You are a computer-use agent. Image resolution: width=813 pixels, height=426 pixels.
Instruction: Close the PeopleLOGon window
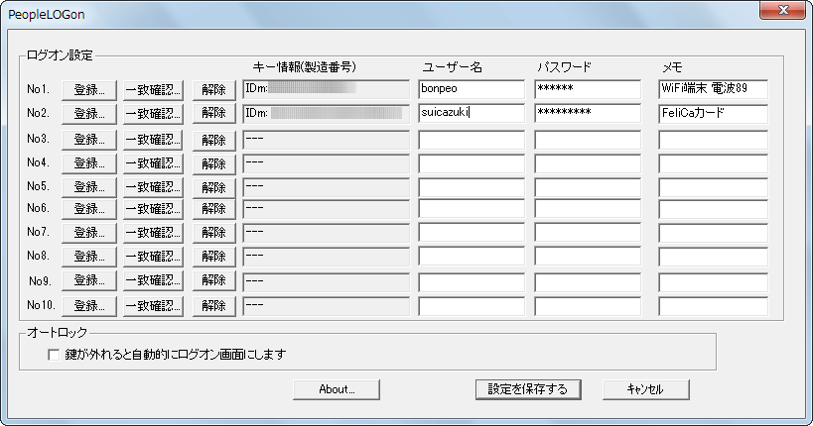pyautogui.click(x=782, y=10)
